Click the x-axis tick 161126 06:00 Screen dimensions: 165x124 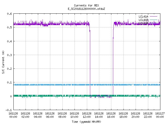coord(50,115)
